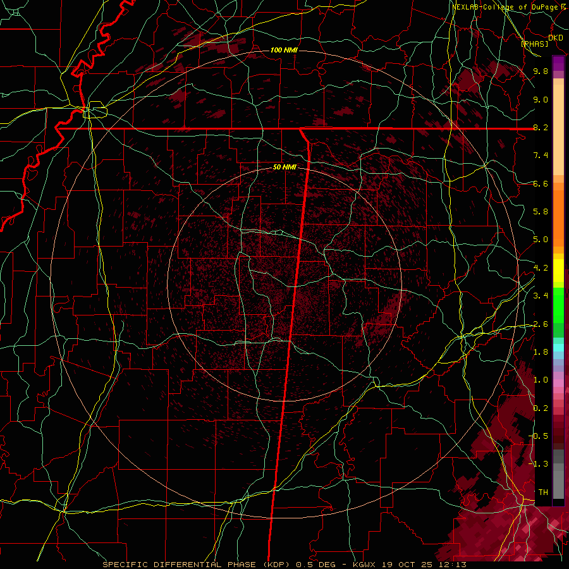Click the 1.8 scale value

pyautogui.click(x=541, y=352)
